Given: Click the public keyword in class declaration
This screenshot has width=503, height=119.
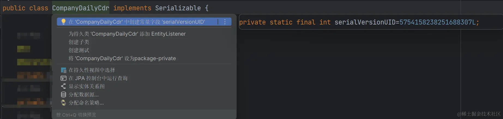Looking at the screenshot, I should [x=14, y=8].
